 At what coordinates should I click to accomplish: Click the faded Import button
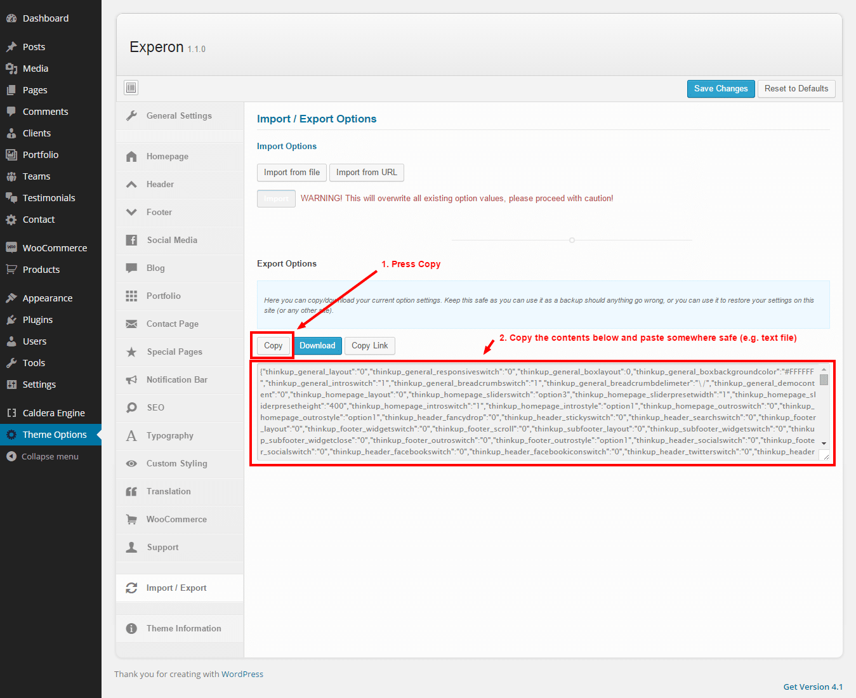[276, 199]
